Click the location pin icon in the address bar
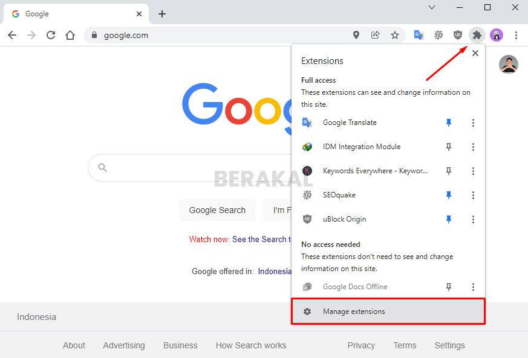 pos(356,35)
